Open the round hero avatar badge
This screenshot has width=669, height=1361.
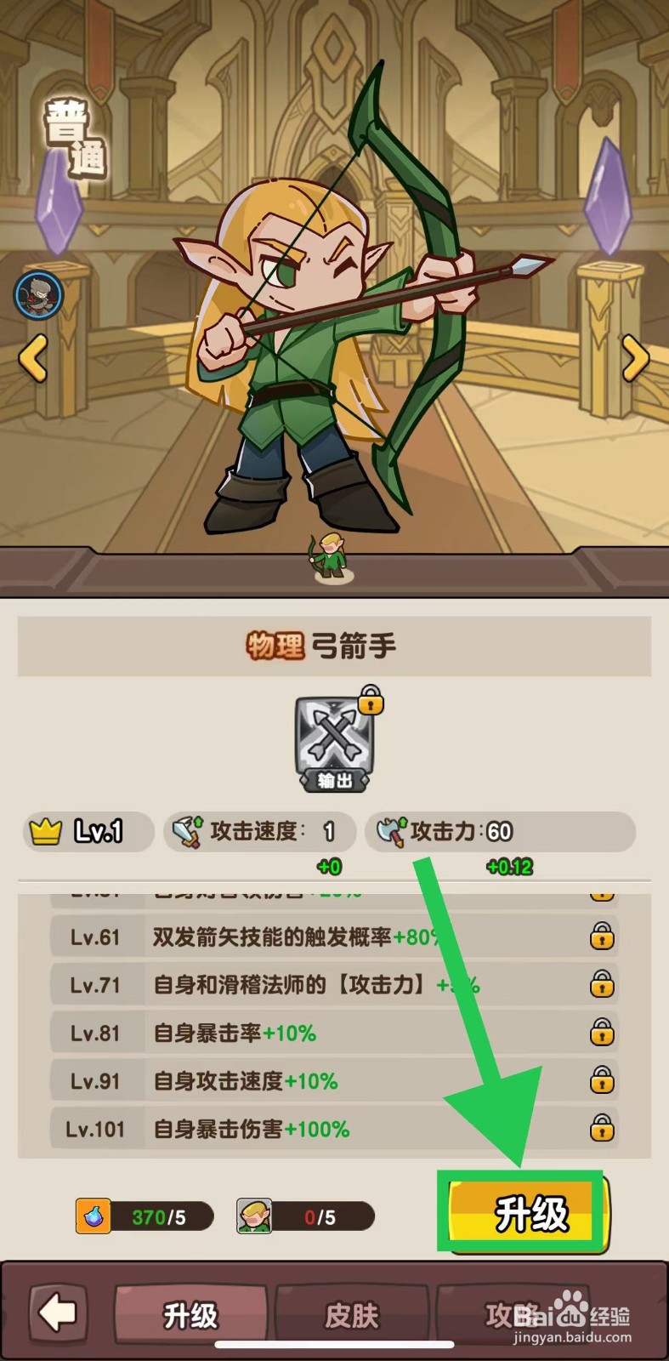pyautogui.click(x=38, y=294)
